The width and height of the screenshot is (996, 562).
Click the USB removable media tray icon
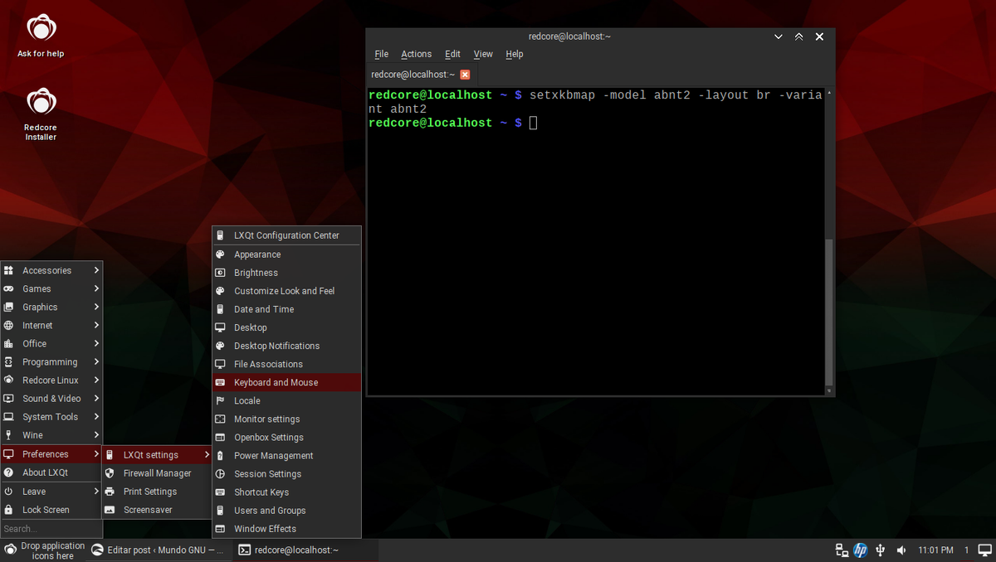[x=881, y=550]
